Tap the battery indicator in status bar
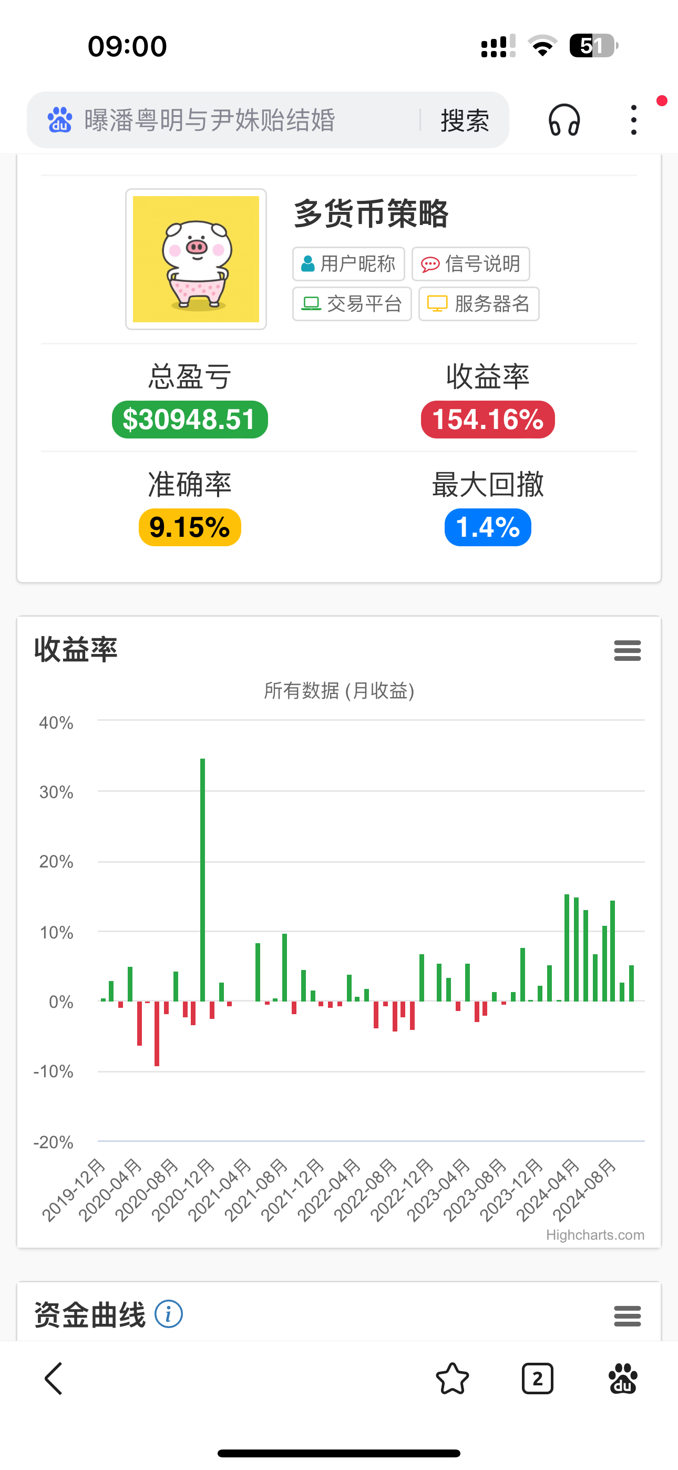 (x=593, y=46)
